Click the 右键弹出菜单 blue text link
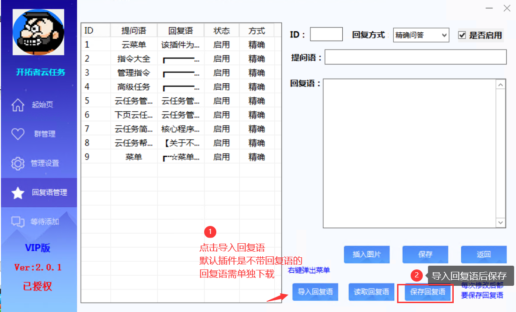This screenshot has width=516, height=312. click(x=309, y=270)
